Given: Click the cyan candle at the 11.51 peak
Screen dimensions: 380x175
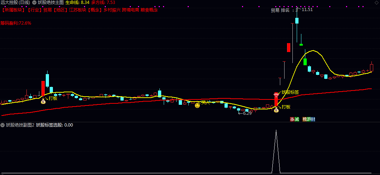Looking at the screenshot, I should click(x=297, y=21).
